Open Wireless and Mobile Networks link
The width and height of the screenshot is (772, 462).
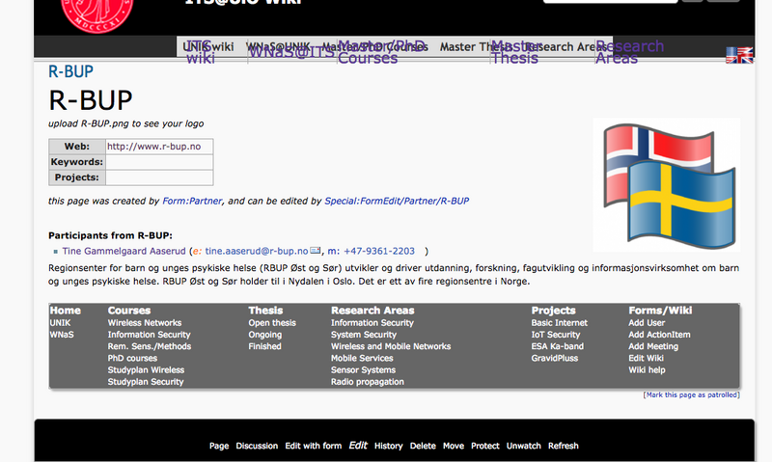point(391,346)
